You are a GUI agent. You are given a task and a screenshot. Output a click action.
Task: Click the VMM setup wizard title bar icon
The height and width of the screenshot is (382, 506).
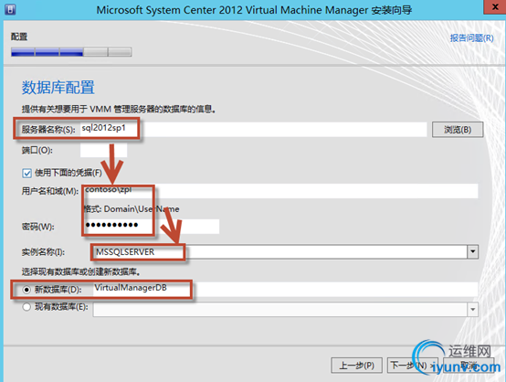tap(10, 9)
